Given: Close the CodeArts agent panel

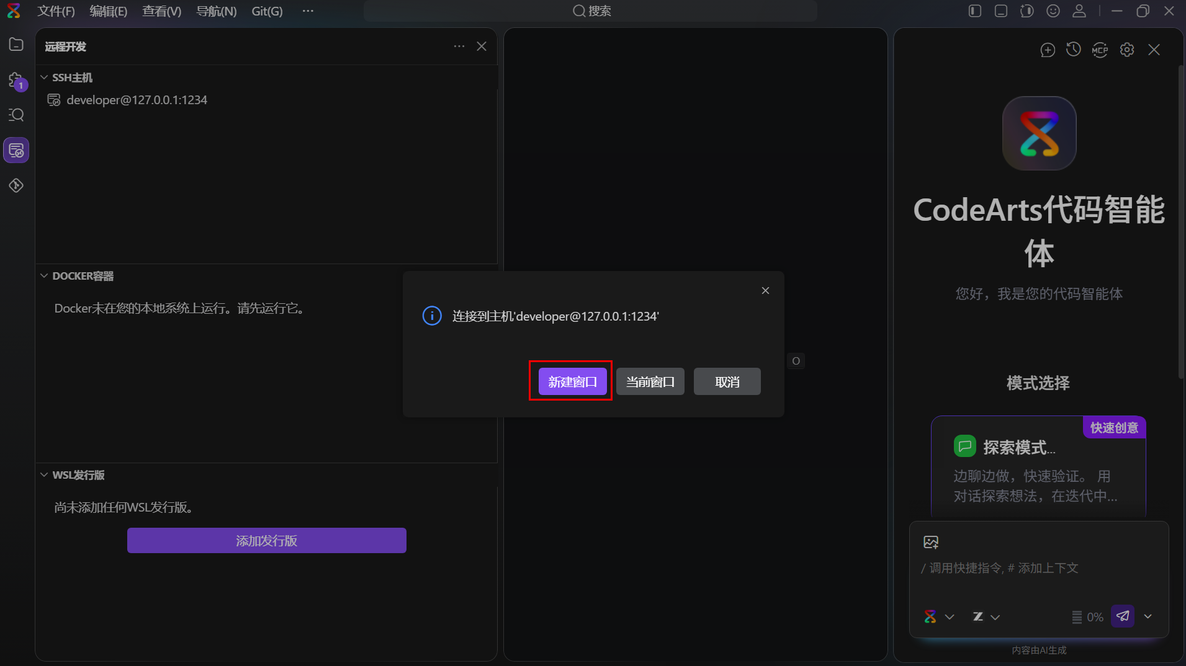Looking at the screenshot, I should [x=1154, y=50].
